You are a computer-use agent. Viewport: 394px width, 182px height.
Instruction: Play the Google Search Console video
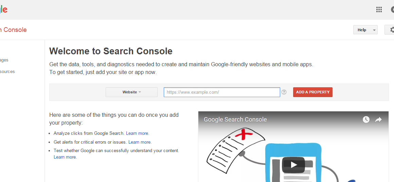pyautogui.click(x=293, y=165)
